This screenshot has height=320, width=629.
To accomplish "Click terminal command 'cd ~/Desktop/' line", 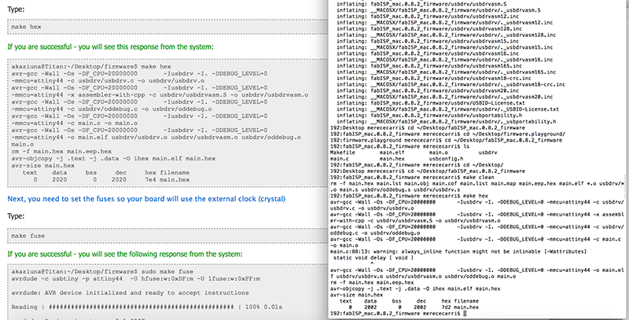I will (417, 165).
